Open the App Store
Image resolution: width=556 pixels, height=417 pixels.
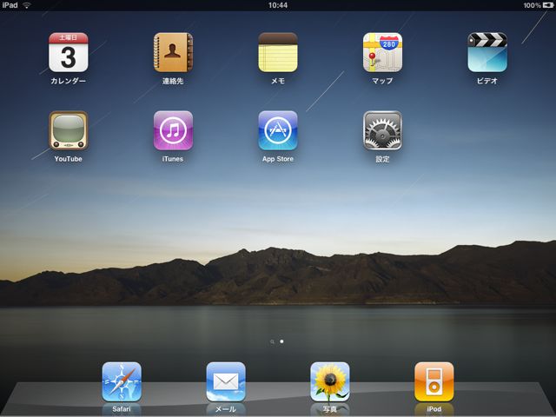click(x=278, y=130)
